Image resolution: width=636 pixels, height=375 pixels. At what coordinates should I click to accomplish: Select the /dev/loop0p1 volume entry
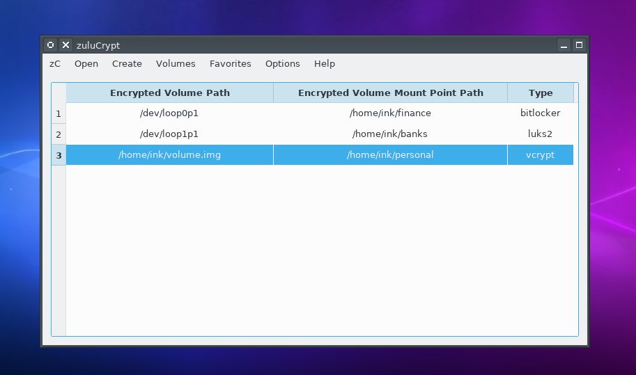click(169, 113)
